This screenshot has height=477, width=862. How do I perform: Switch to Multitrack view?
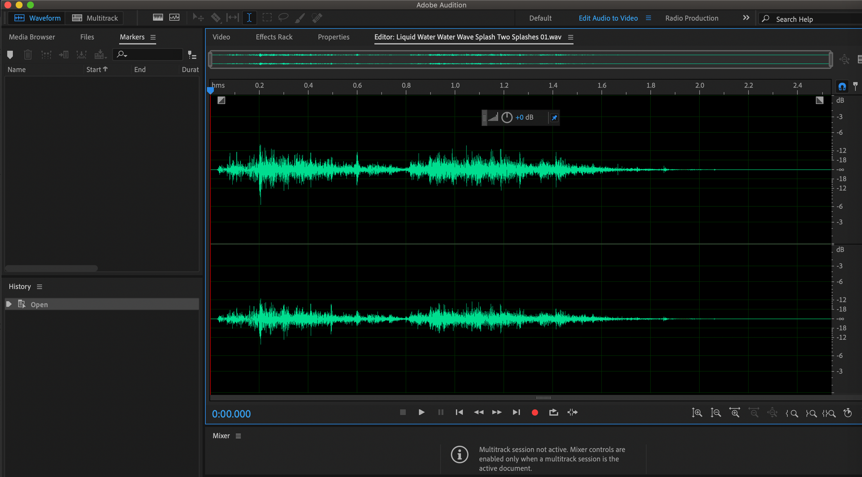point(95,18)
